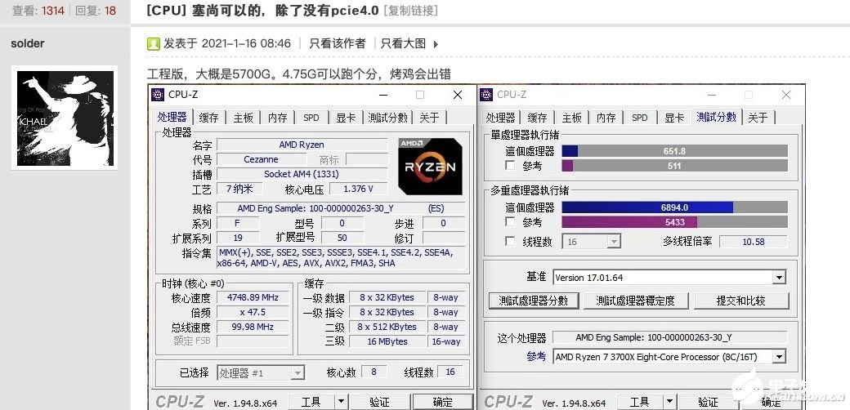Click the multi thread 6894.0 score bar
This screenshot has width=850, height=410.
[x=674, y=207]
